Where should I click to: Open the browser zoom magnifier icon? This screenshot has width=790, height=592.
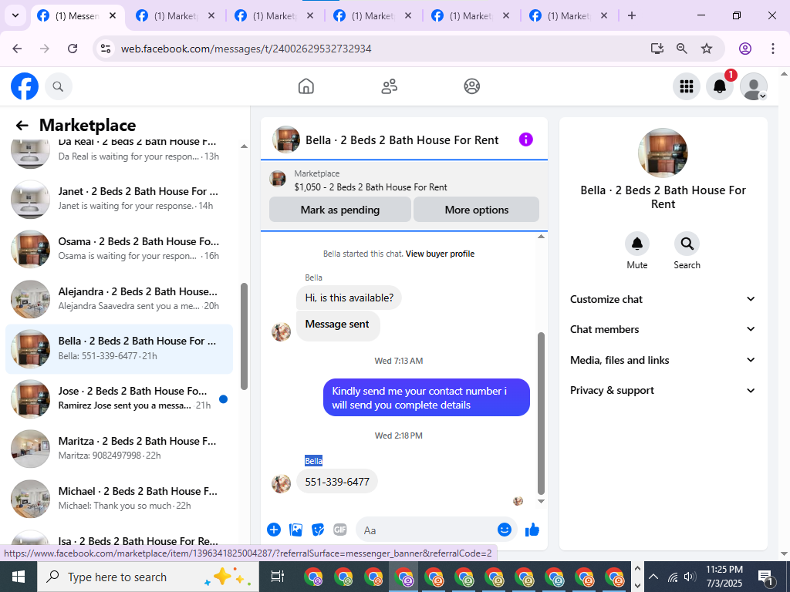[x=682, y=49]
